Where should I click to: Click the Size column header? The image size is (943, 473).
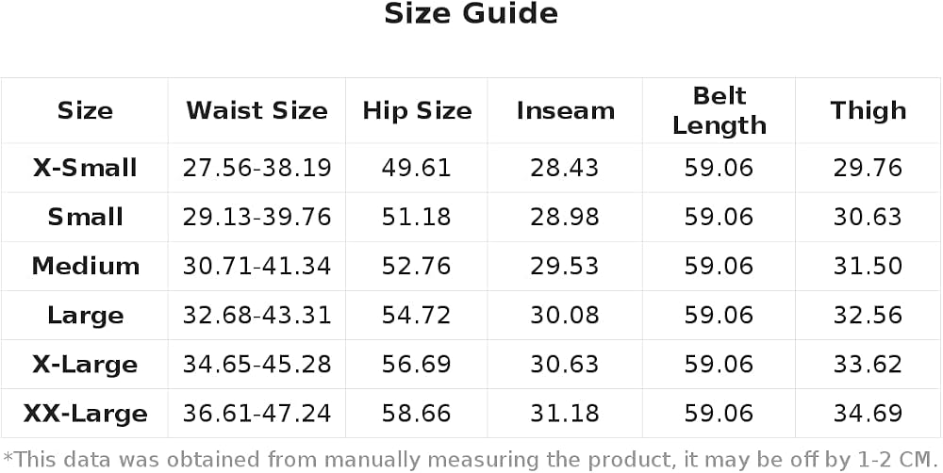point(85,110)
